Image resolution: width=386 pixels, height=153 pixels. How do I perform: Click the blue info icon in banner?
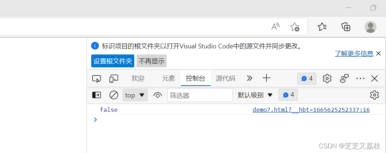95,46
